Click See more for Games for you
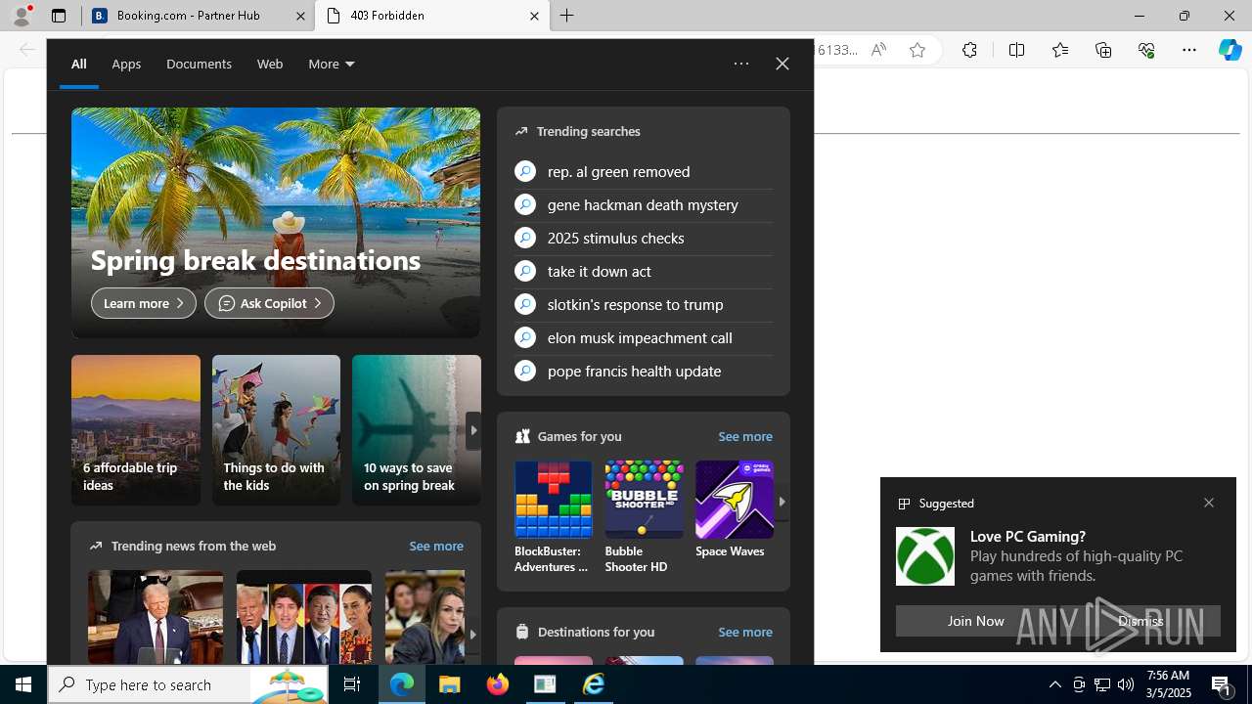The width and height of the screenshot is (1252, 704). (x=744, y=436)
